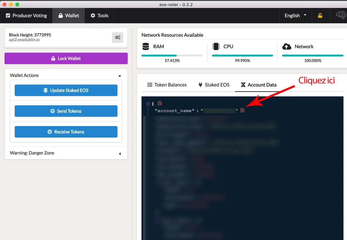The height and width of the screenshot is (240, 347).
Task: Select the Account Data tab
Action: (259, 85)
